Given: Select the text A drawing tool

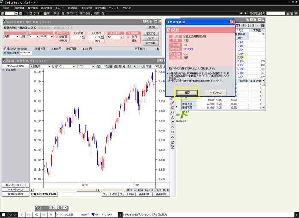Looking at the screenshot, I should click(173, 118).
